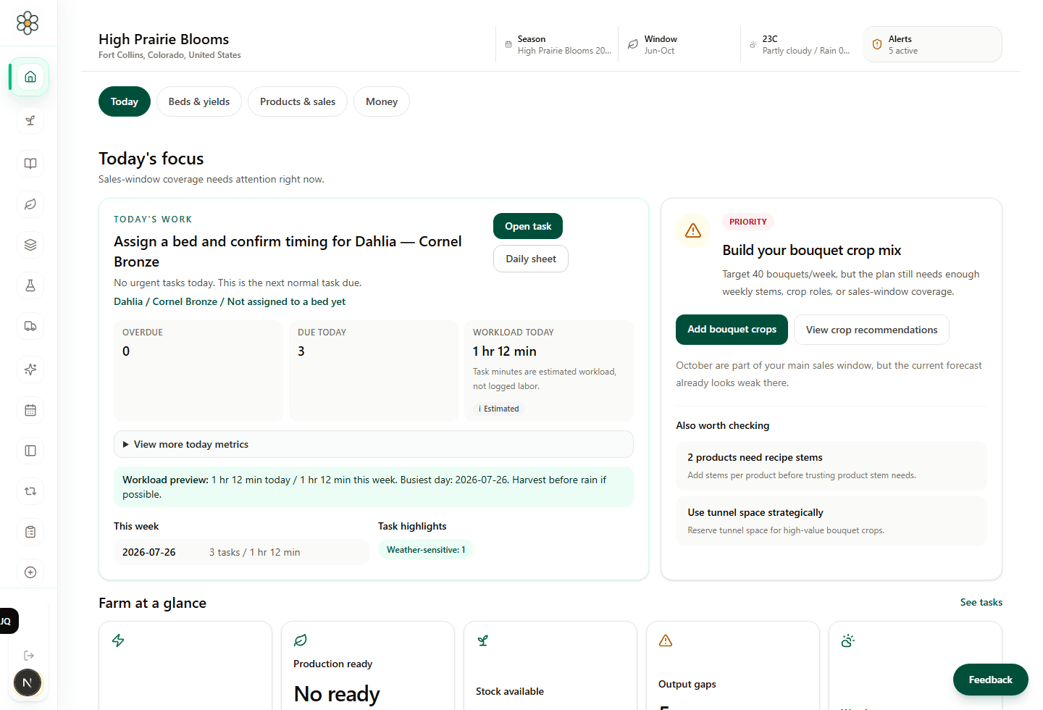Click Add bouquet crops button
This screenshot has height=710, width=1043.
coord(732,330)
